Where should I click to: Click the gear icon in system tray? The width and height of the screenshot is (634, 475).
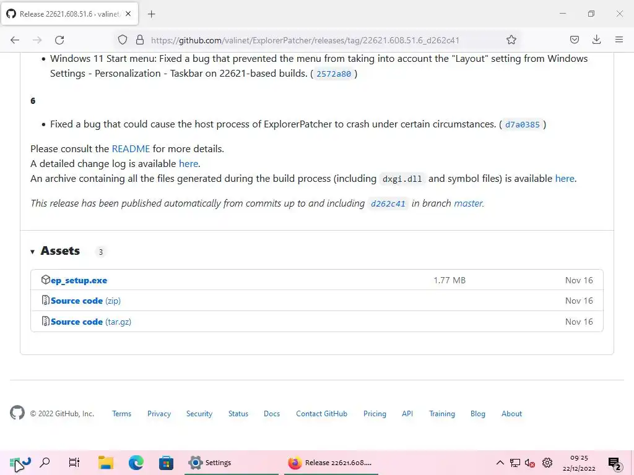pos(547,463)
